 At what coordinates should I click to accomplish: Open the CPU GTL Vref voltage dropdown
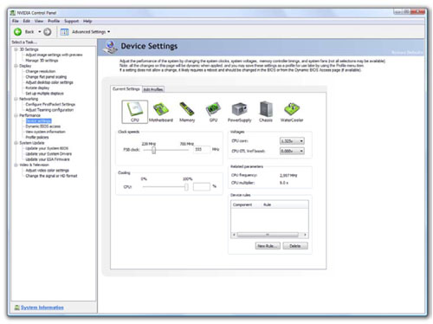(301, 151)
